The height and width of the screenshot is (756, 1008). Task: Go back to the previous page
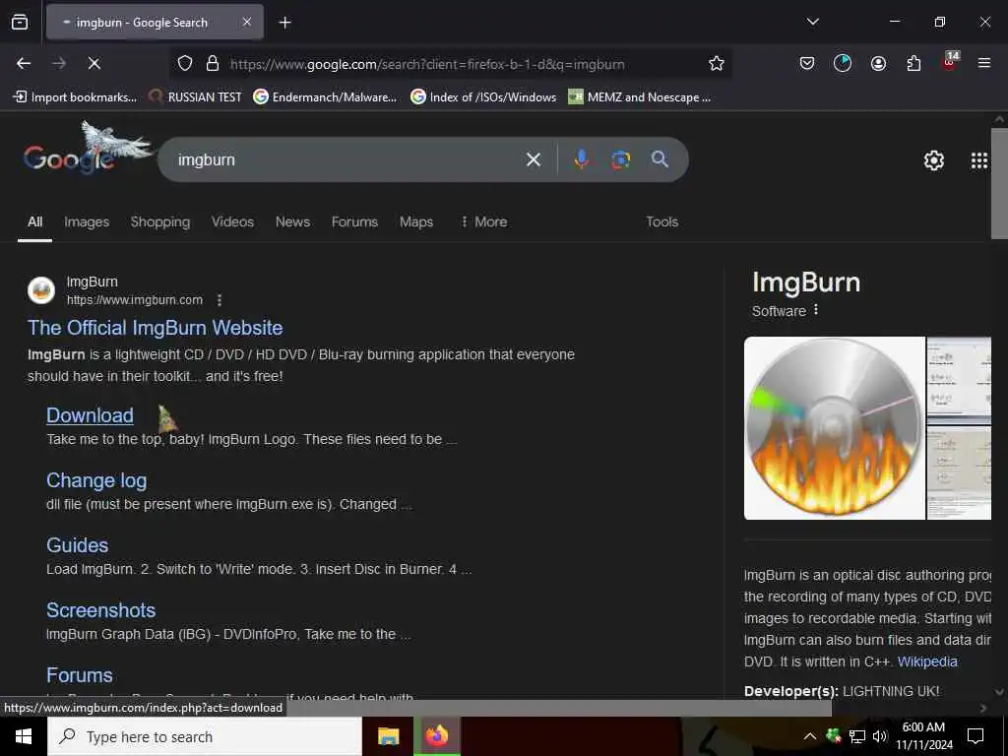tap(24, 63)
